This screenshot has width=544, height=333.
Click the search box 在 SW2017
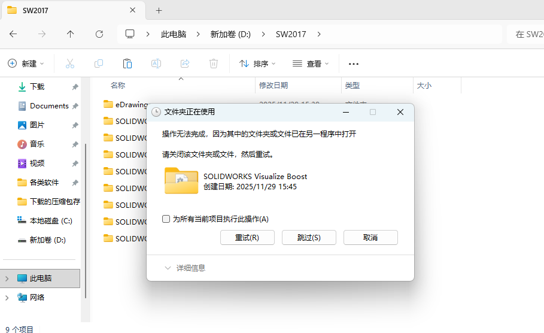pyautogui.click(x=525, y=34)
